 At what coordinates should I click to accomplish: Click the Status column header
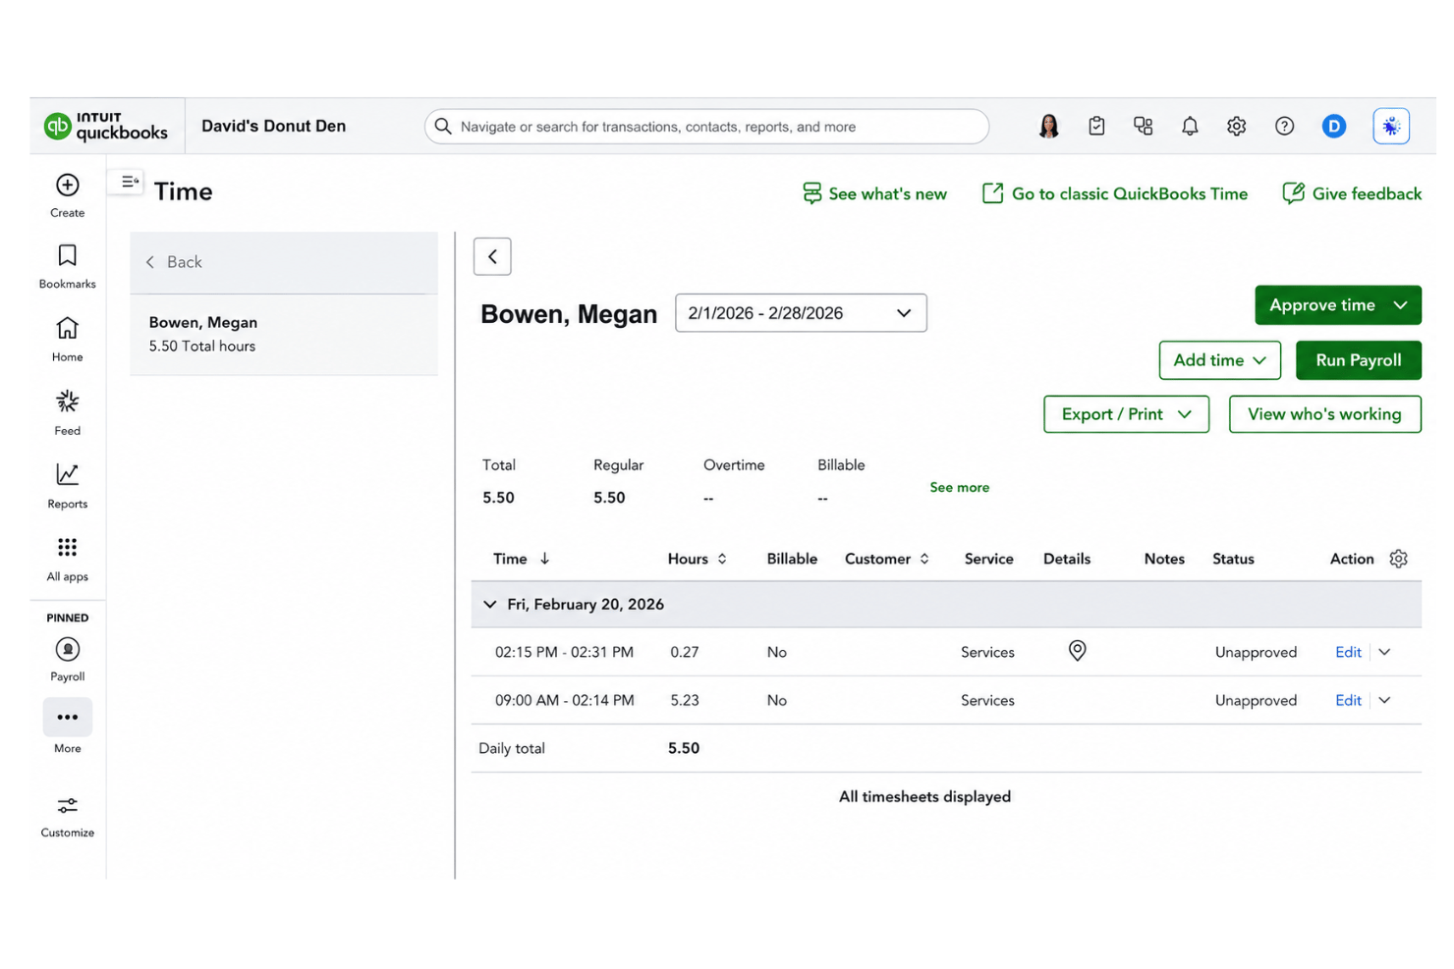[x=1233, y=559]
